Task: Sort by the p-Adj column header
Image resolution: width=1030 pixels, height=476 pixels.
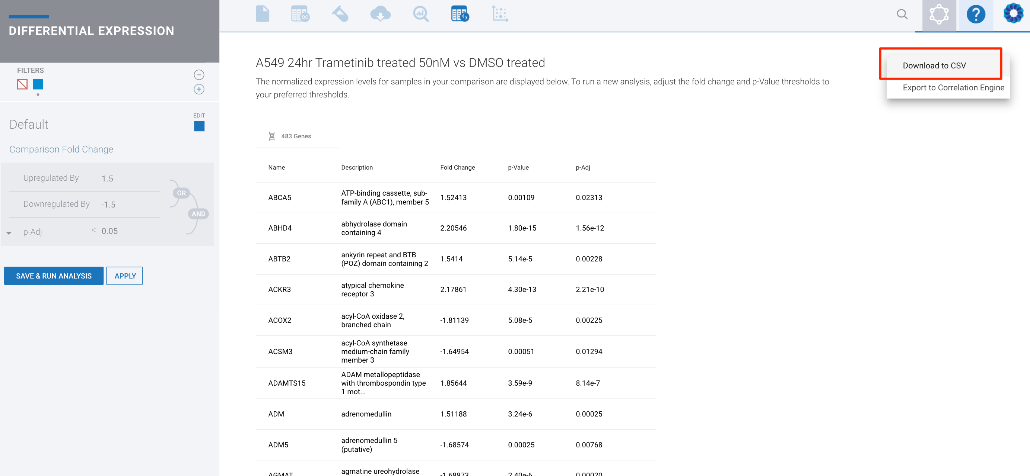Action: (x=582, y=167)
